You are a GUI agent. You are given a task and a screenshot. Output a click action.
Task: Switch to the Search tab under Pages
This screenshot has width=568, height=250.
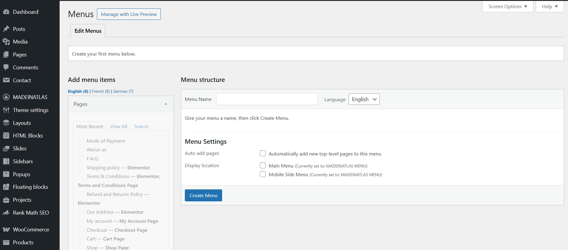point(141,127)
